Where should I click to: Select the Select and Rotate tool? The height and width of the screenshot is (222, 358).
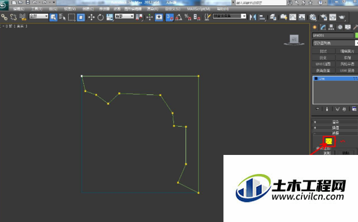coord(100,17)
